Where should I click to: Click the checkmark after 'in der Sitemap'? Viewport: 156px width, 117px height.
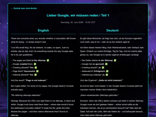click(115, 60)
